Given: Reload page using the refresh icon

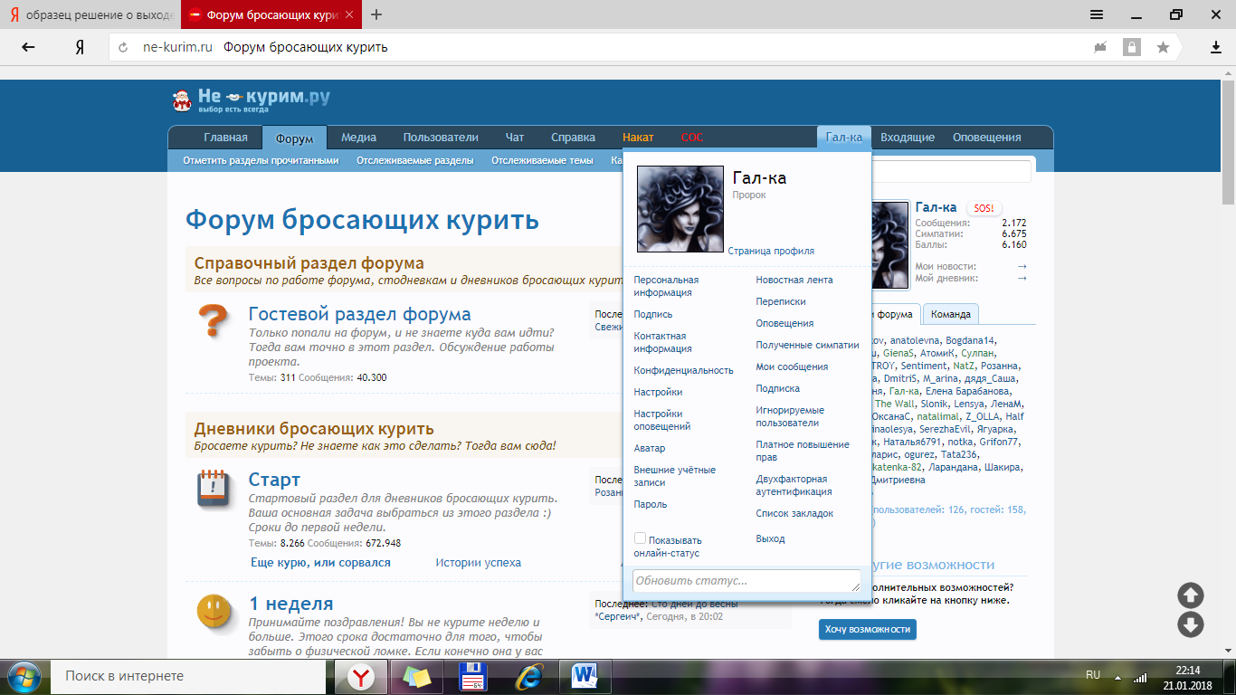Looking at the screenshot, I should [x=123, y=47].
